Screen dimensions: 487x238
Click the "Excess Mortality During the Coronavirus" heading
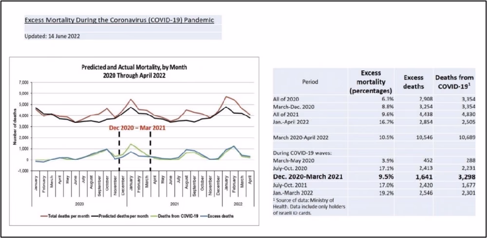coord(119,21)
